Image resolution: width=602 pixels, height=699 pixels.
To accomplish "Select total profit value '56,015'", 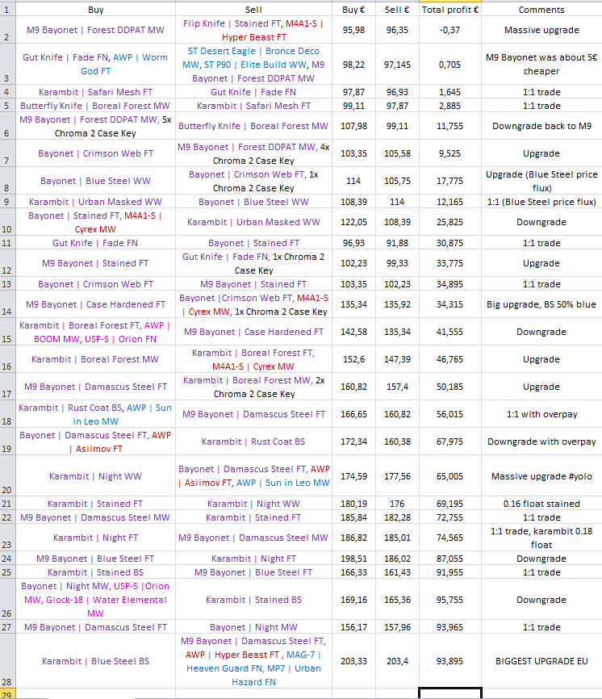I will point(450,414).
